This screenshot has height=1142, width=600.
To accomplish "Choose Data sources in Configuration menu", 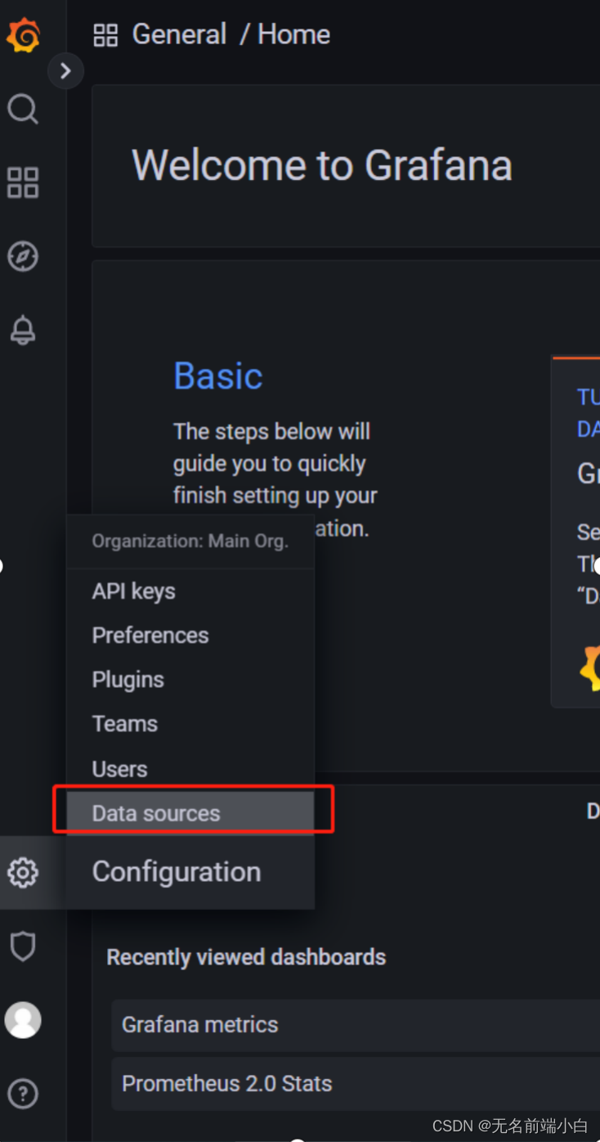I will 190,813.
